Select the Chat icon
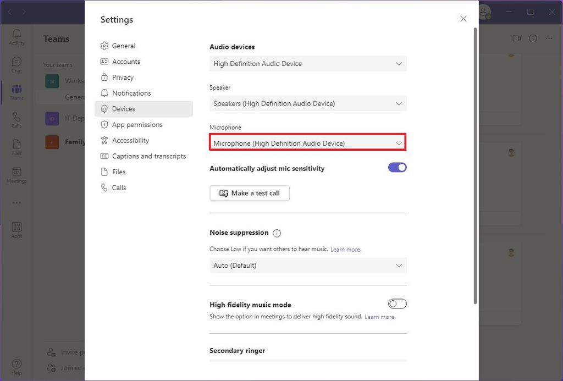This screenshot has width=563, height=381. (x=16, y=64)
